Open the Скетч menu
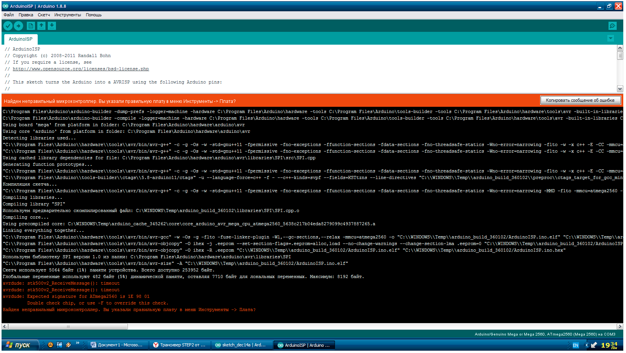Viewport: 626px width, 353px height. [x=44, y=15]
